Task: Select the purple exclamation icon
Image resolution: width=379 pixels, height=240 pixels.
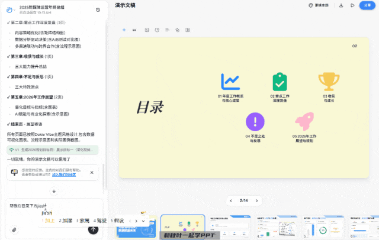Action: [x=255, y=122]
